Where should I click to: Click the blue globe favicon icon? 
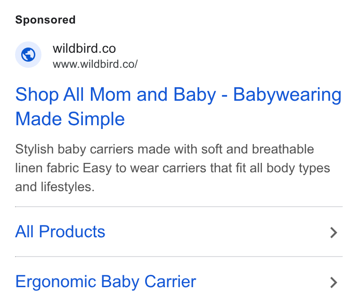(x=28, y=55)
